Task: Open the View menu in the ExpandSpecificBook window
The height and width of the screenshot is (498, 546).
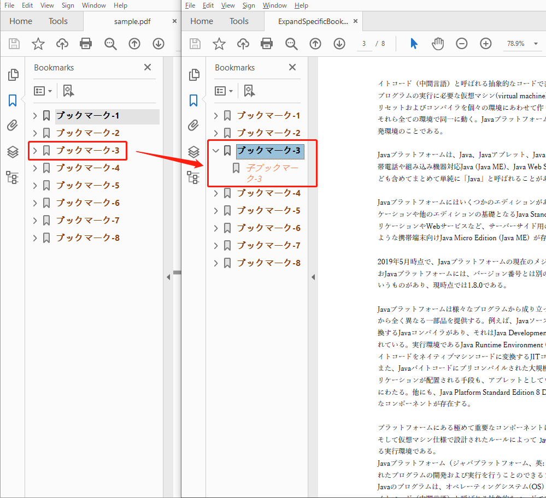Action: (x=228, y=5)
